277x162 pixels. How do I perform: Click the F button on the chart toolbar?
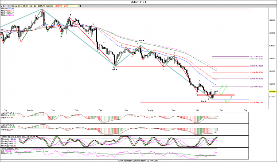point(6,6)
